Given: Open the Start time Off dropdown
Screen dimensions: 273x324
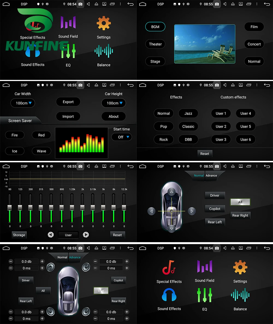Looking at the screenshot, I should tap(121, 137).
